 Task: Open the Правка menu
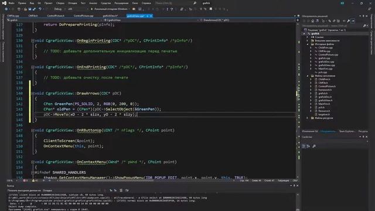tap(22, 3)
